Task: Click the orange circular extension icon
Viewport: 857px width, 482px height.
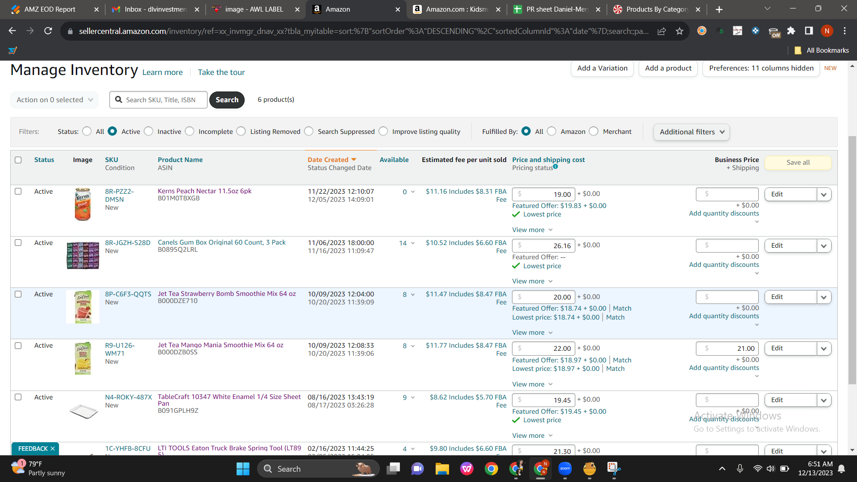Action: coord(702,31)
